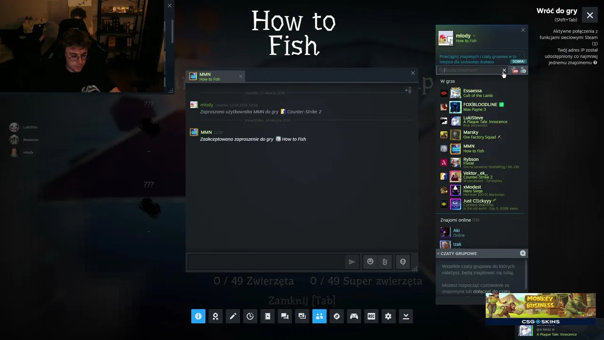Open chat options icon at top-right of MMN chat
604x340 pixels.
click(x=408, y=90)
